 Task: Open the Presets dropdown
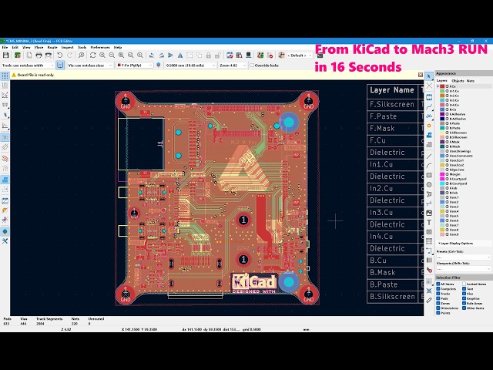tap(464, 257)
